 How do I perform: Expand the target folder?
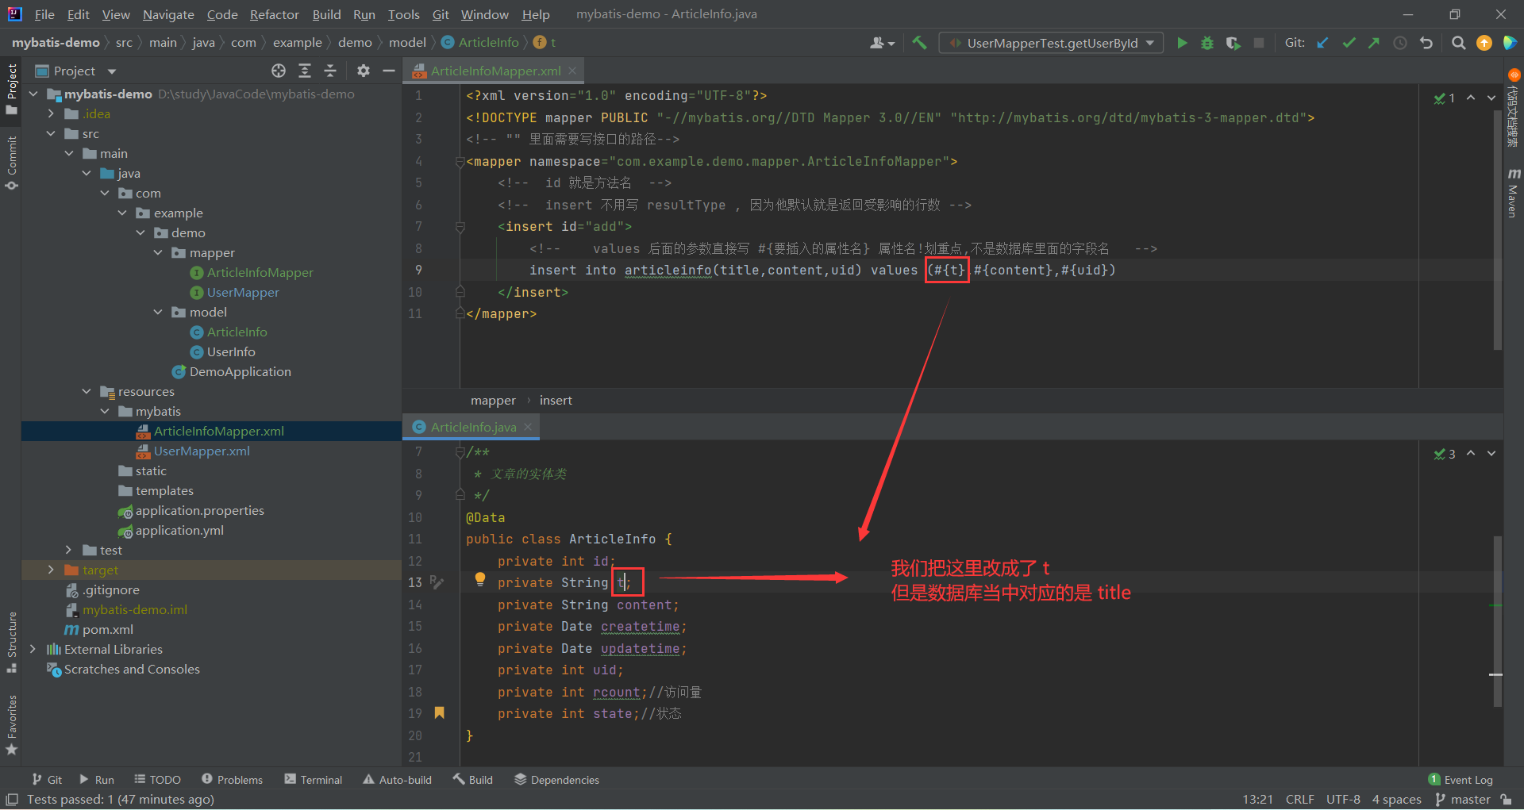52,570
